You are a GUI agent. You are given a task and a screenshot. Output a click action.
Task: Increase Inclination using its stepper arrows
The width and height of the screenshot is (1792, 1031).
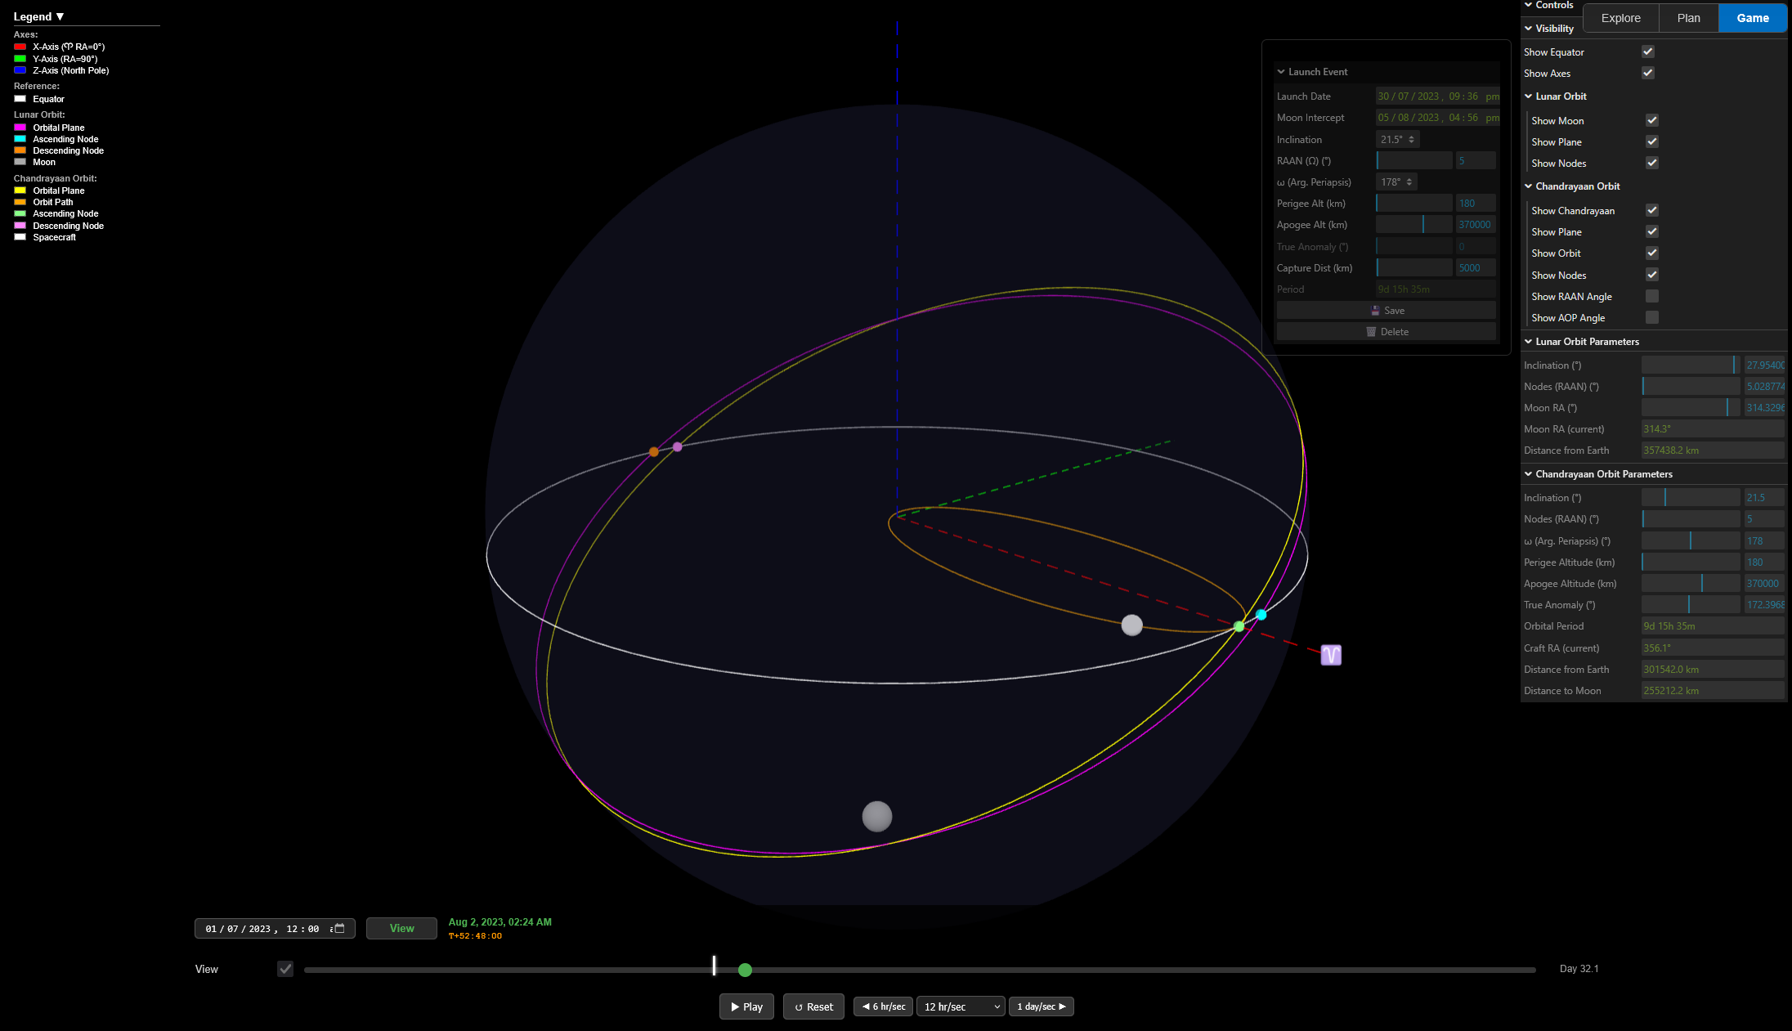click(x=1413, y=139)
